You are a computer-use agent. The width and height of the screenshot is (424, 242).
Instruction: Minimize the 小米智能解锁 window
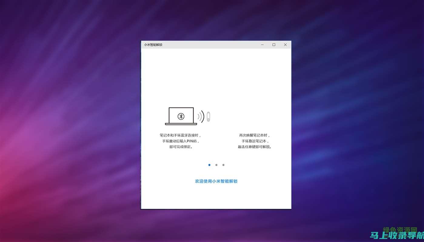tap(262, 45)
